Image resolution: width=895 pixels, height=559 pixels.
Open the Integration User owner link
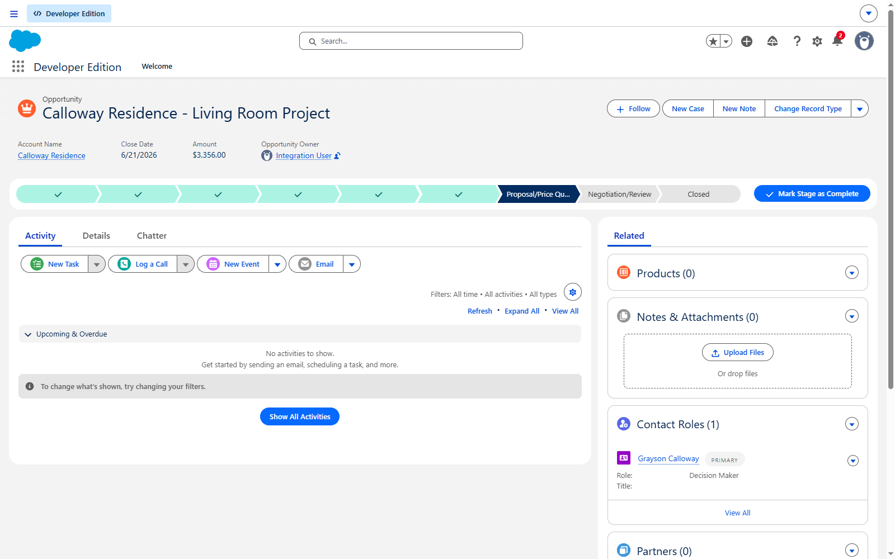click(304, 156)
